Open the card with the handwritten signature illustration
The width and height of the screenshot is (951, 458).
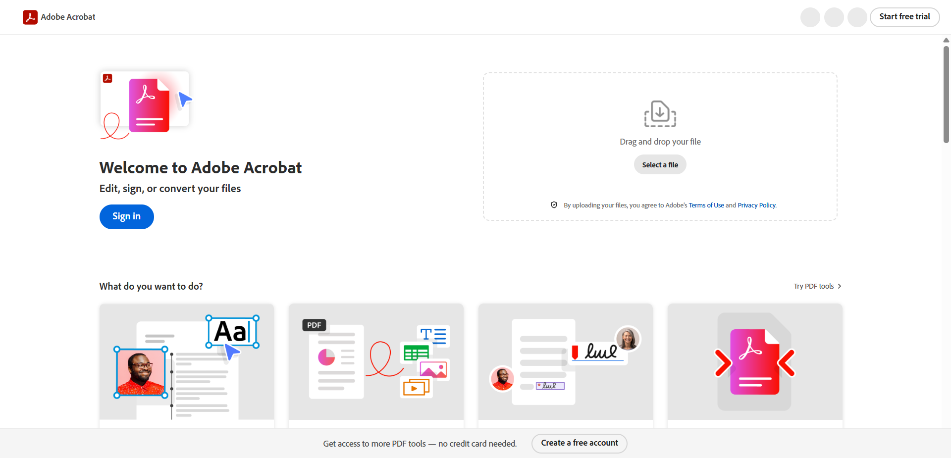[x=566, y=366]
